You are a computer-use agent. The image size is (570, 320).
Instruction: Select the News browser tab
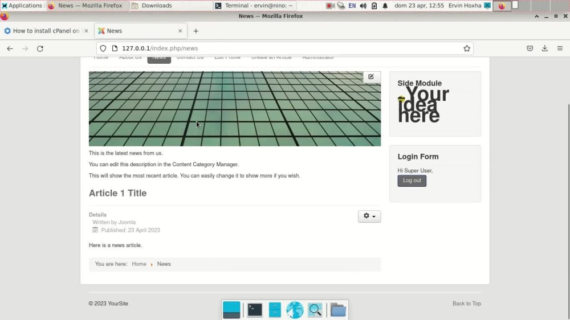pyautogui.click(x=141, y=31)
